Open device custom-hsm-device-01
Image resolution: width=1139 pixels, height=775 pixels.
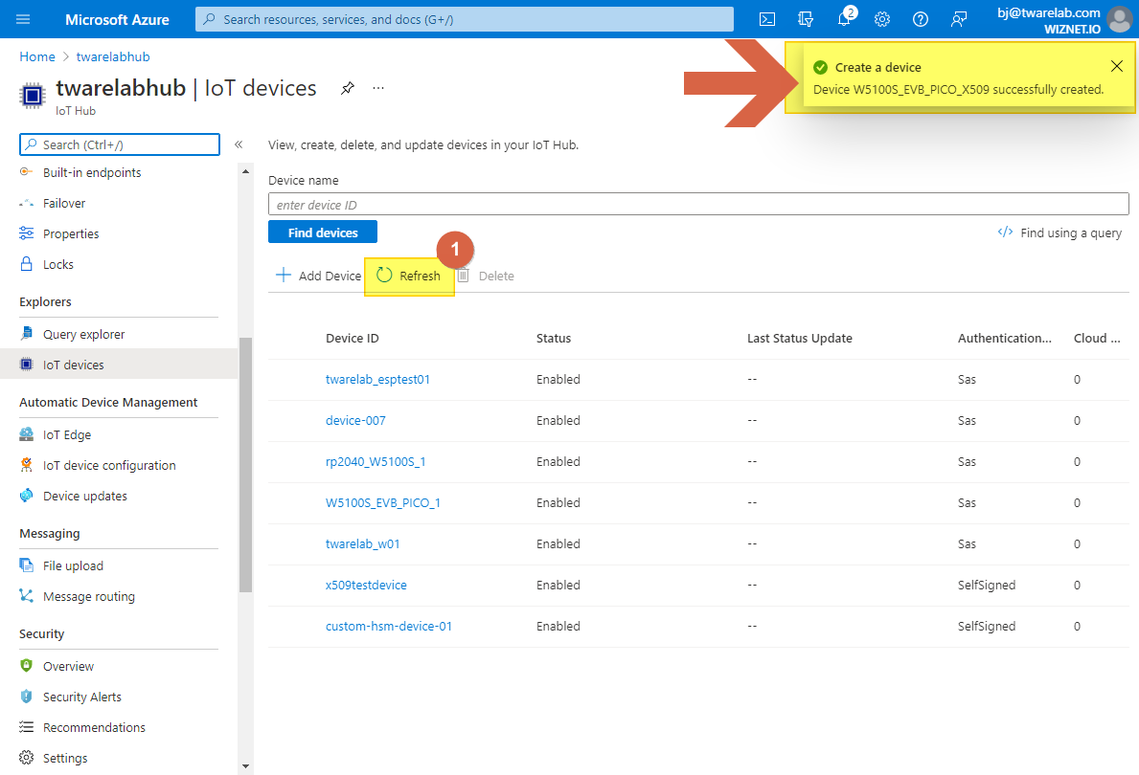point(389,626)
